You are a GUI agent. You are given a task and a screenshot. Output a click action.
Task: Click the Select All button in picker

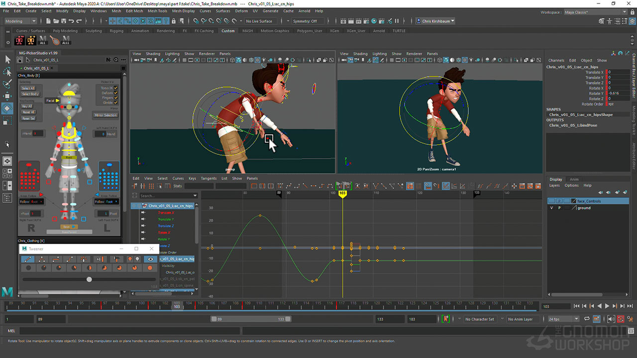(x=28, y=88)
